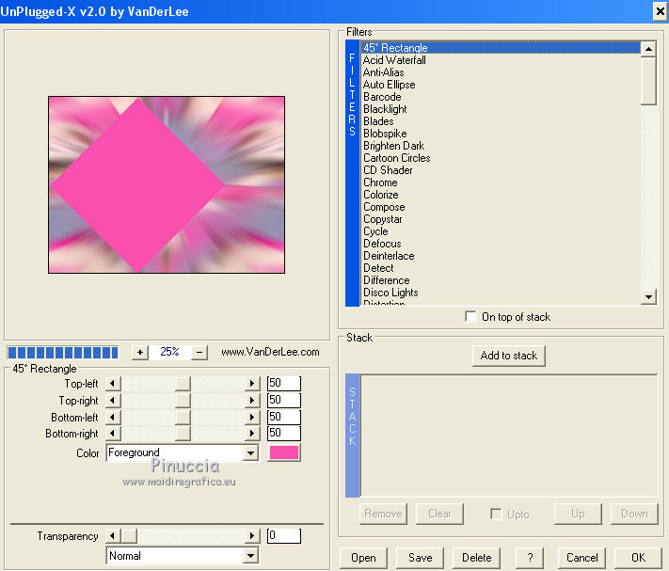Click the Top-left slider thumb

tap(183, 384)
